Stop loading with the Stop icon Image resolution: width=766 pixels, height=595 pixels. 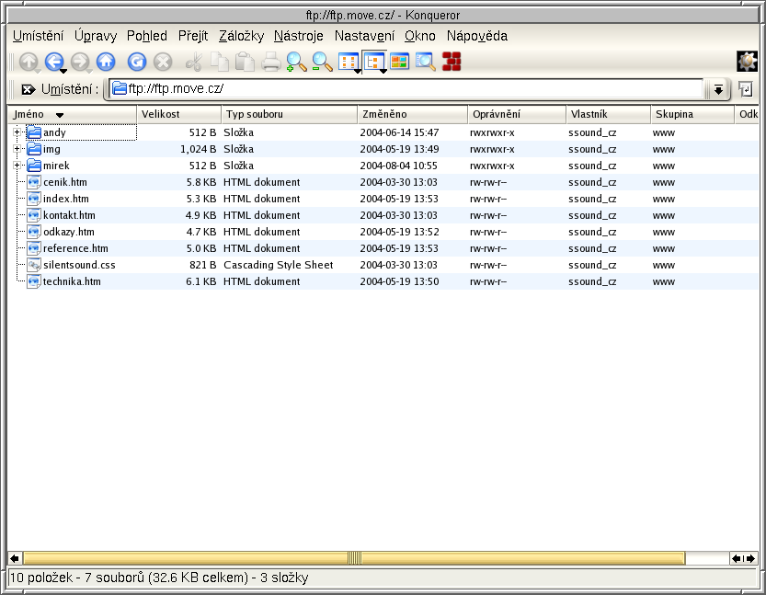pyautogui.click(x=163, y=62)
